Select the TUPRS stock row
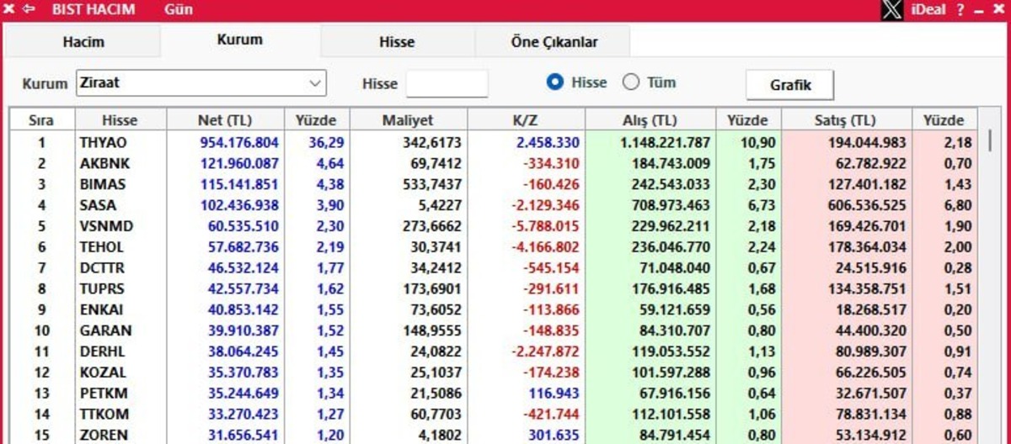The height and width of the screenshot is (444, 1011). click(x=494, y=288)
